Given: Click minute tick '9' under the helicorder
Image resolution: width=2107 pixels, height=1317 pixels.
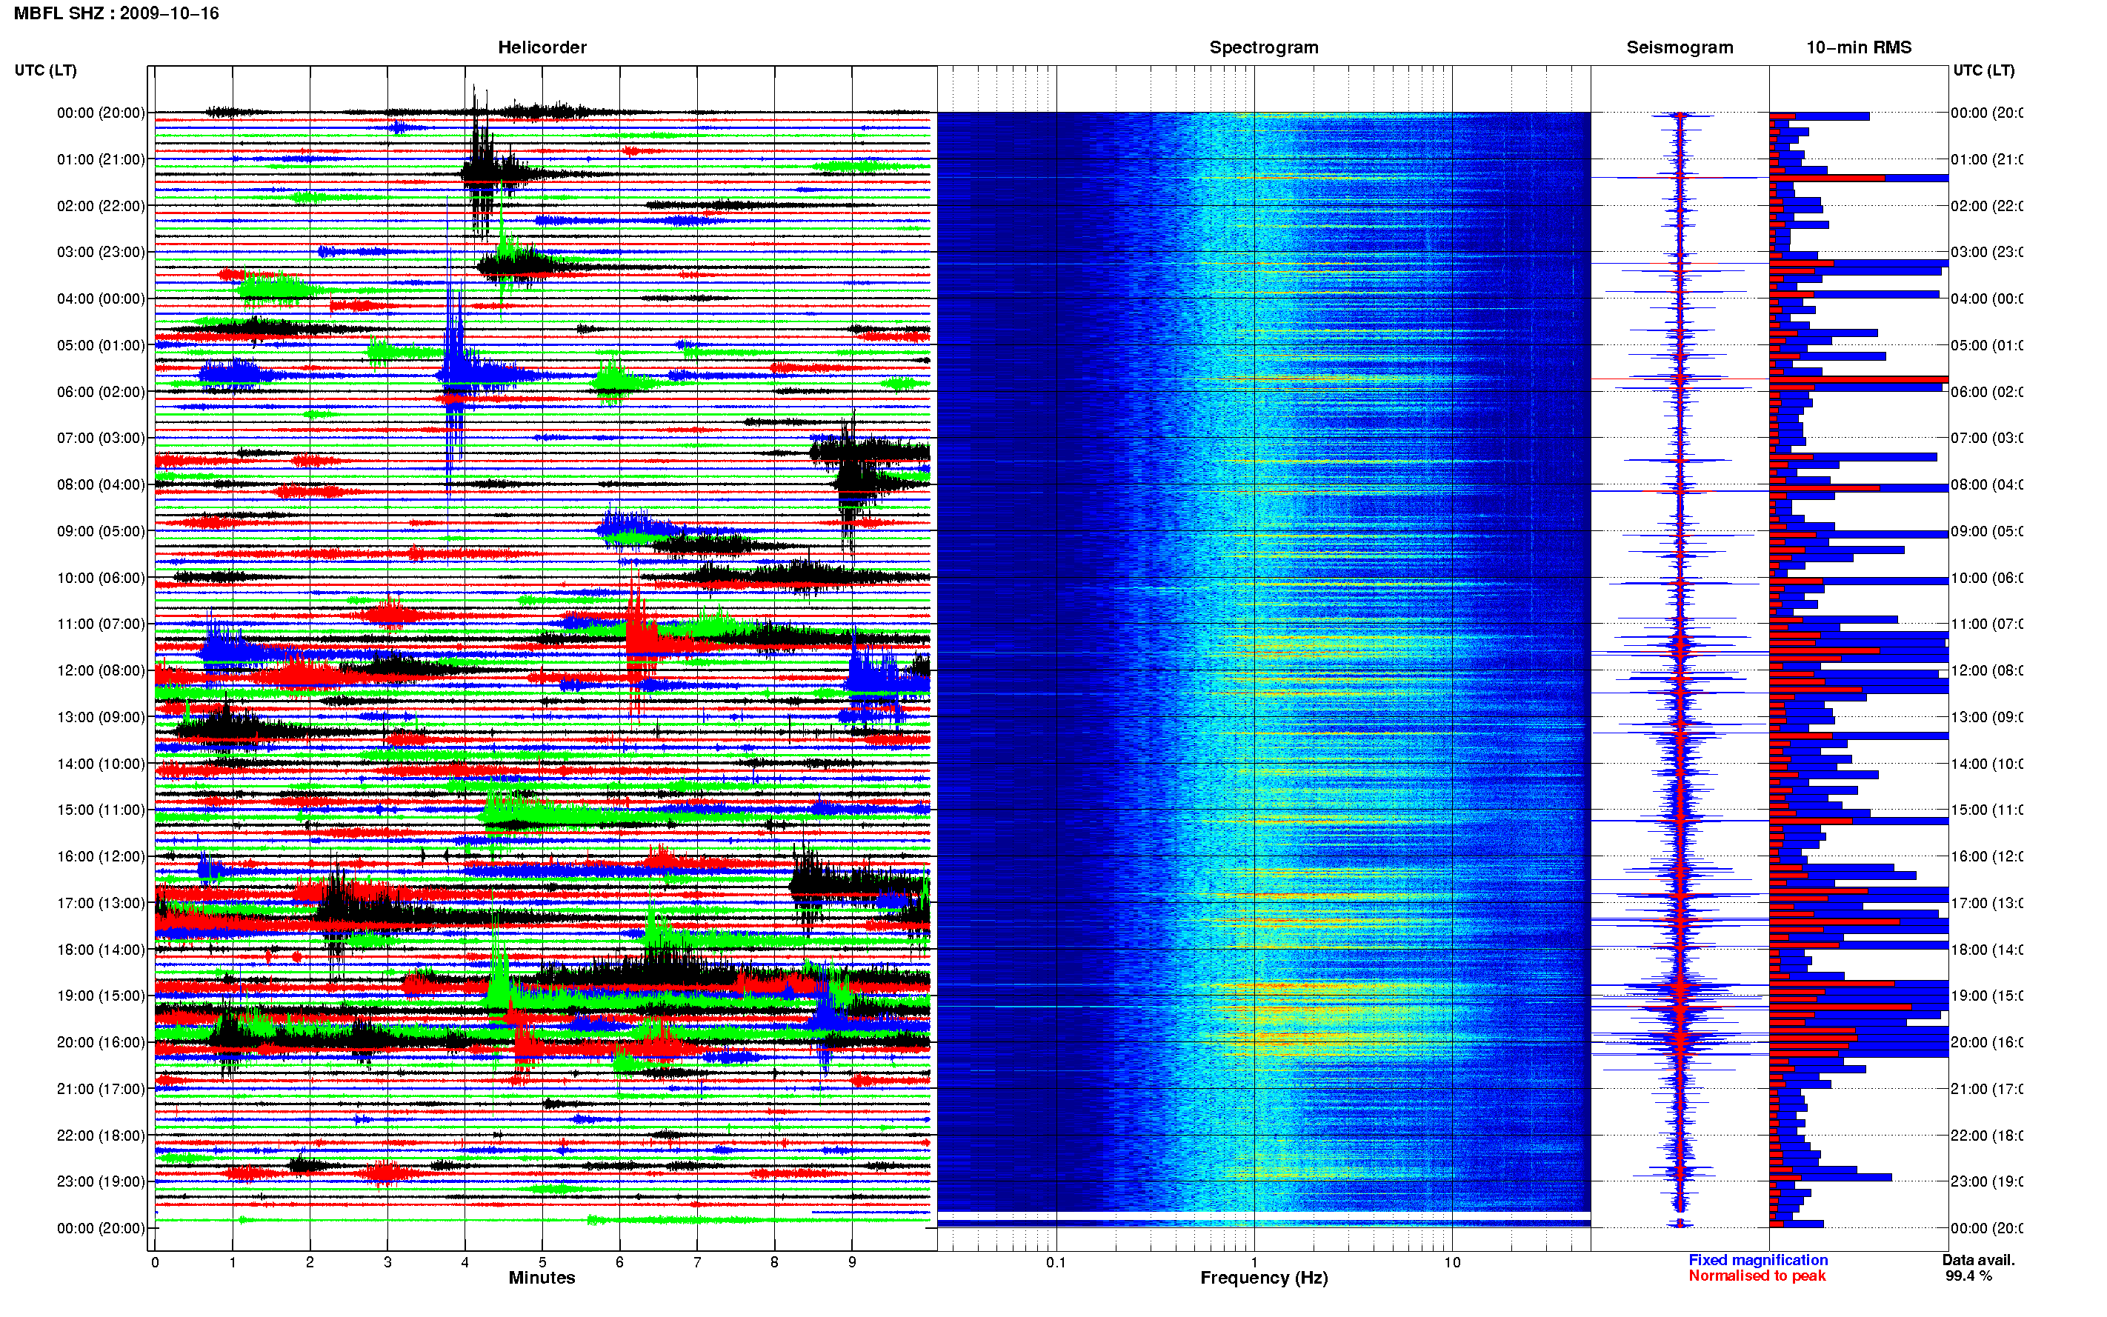Looking at the screenshot, I should [x=852, y=1261].
